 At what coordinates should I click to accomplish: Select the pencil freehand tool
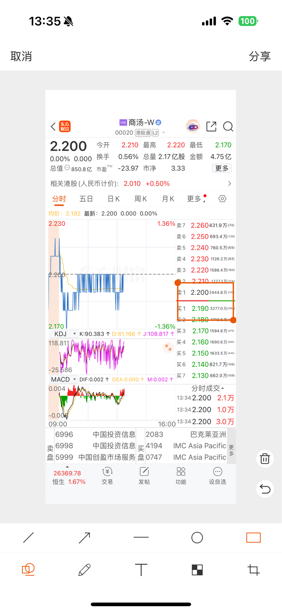(x=84, y=570)
